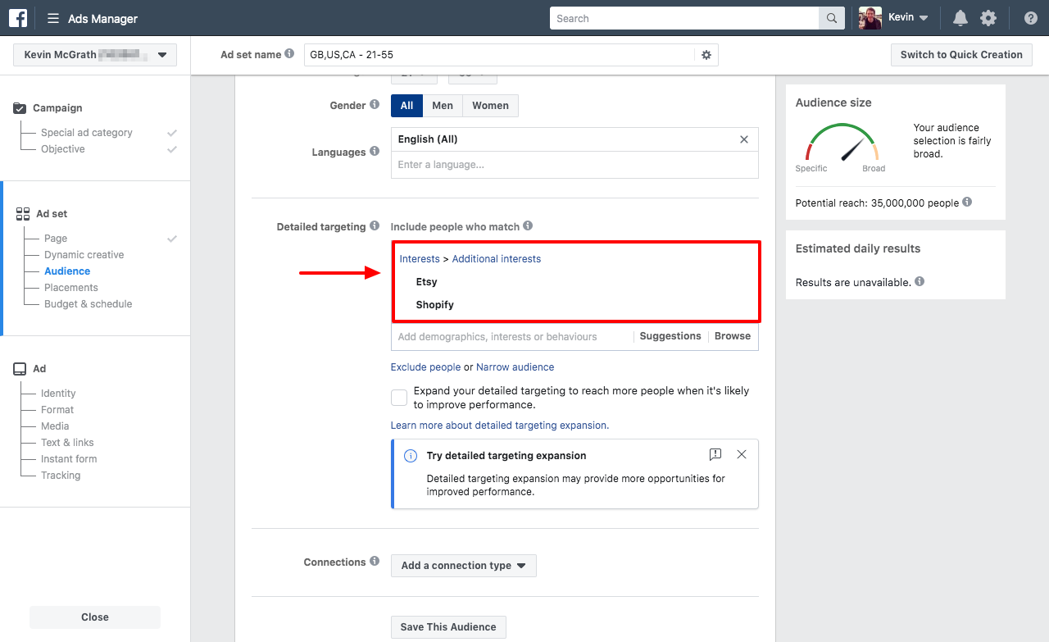This screenshot has width=1049, height=642.
Task: Open the Ads Manager settings gear
Action: point(988,17)
